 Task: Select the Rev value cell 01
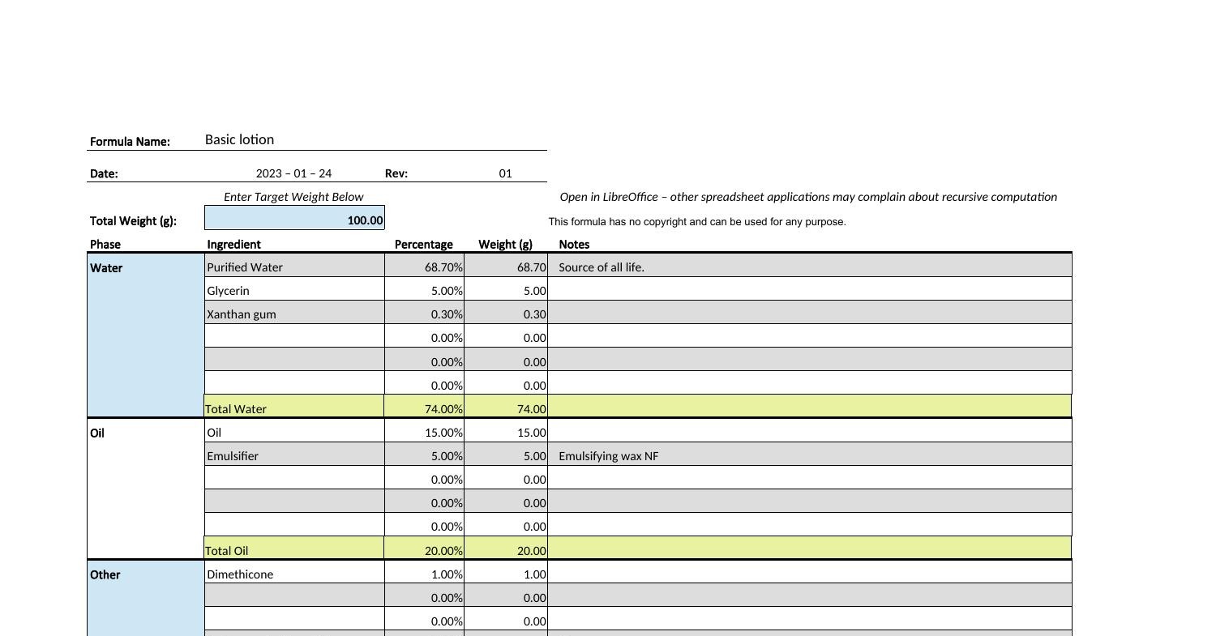pyautogui.click(x=505, y=173)
